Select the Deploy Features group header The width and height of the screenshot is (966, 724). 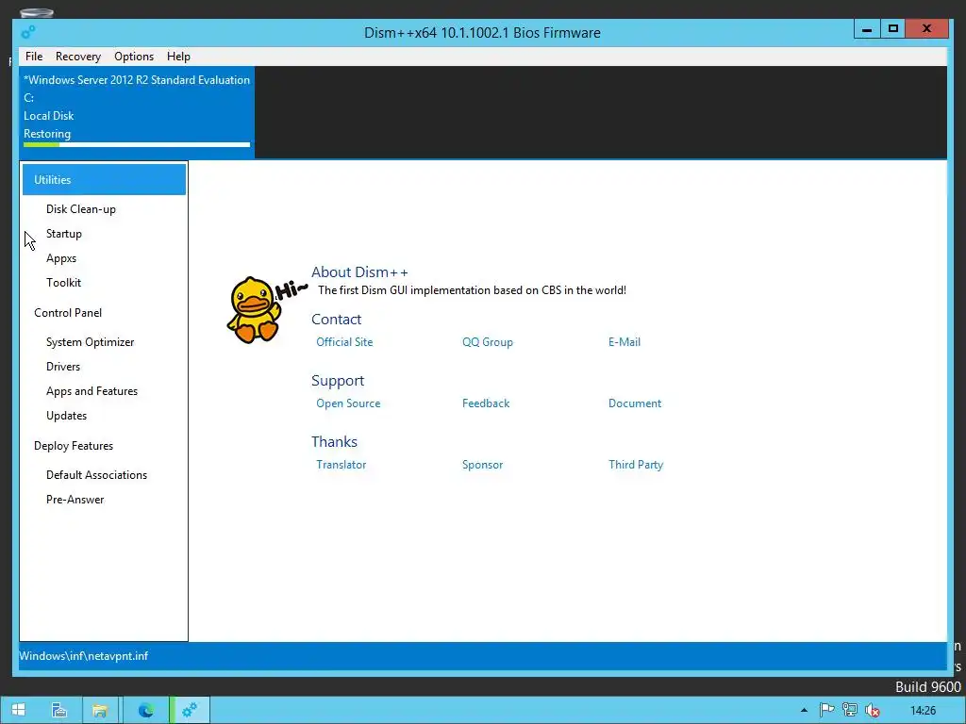[74, 446]
